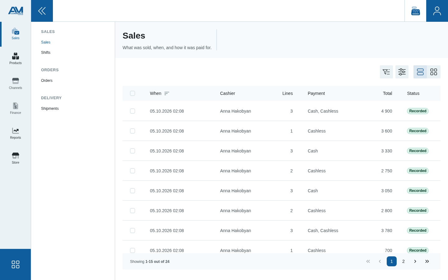Screen dimensions: 448x280
Task: Toggle the select-all checkbox in table header
Action: tap(133, 93)
